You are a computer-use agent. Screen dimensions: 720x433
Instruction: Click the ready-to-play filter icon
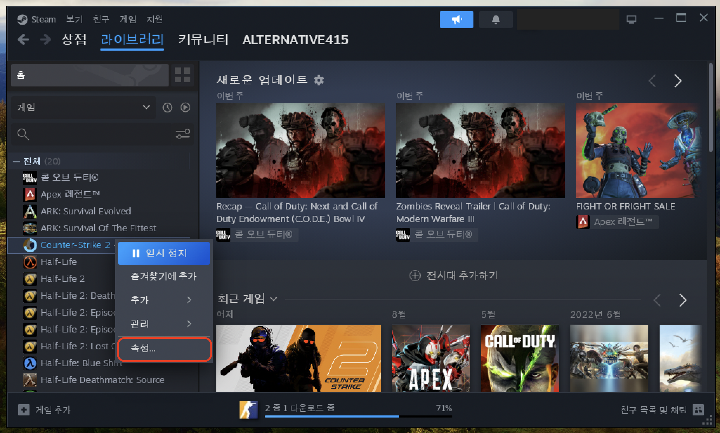[185, 108]
